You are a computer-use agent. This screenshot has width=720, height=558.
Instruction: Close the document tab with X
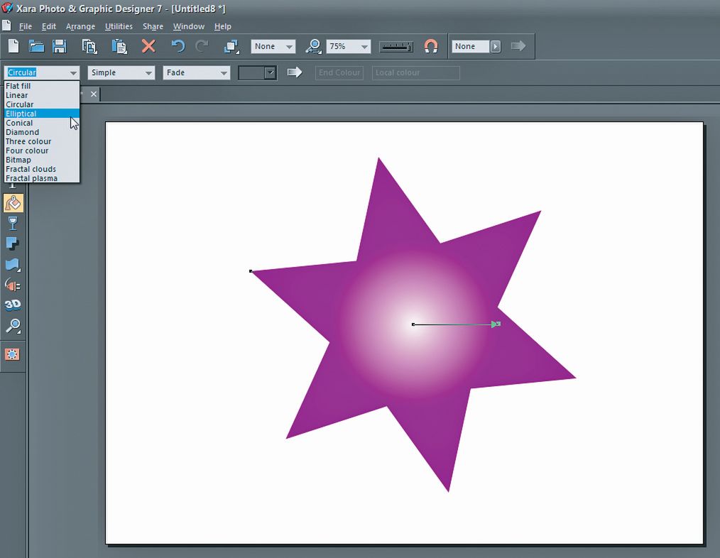click(94, 94)
